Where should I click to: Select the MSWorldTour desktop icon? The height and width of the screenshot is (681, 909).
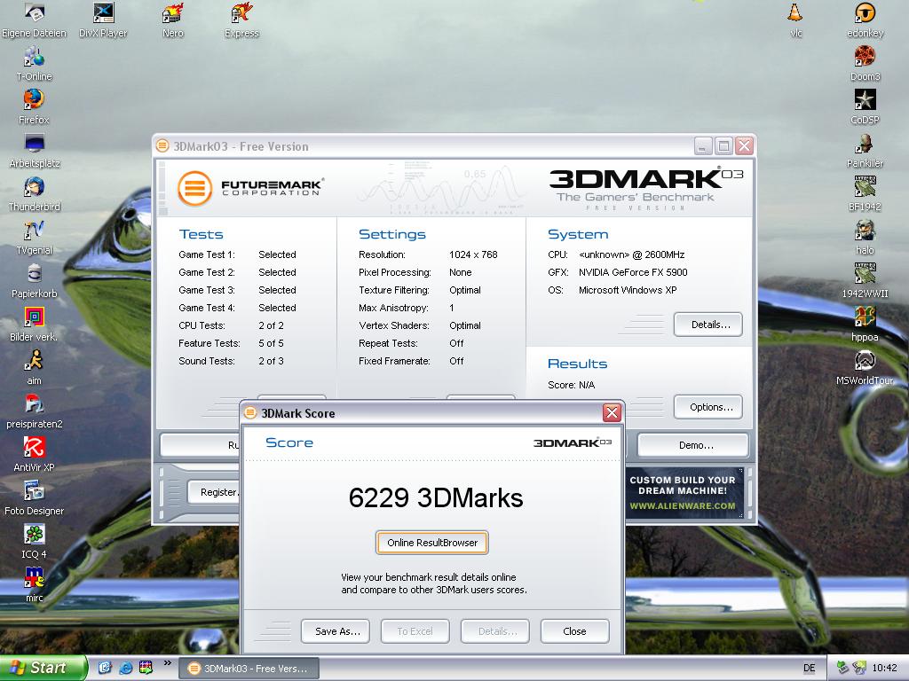coord(865,368)
